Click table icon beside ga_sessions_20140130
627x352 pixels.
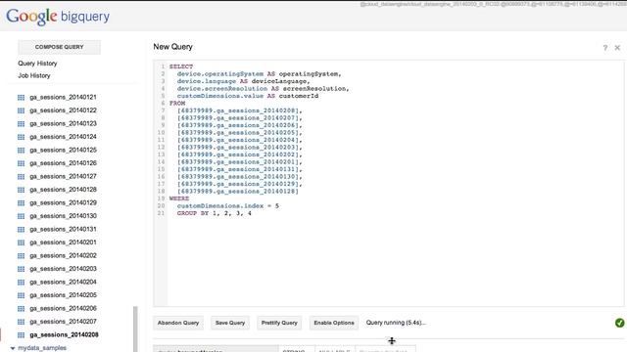click(x=22, y=216)
